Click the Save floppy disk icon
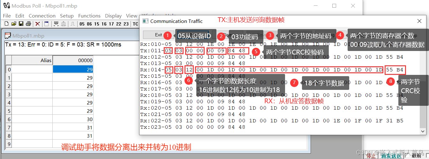429x159 pixels. [21, 24]
